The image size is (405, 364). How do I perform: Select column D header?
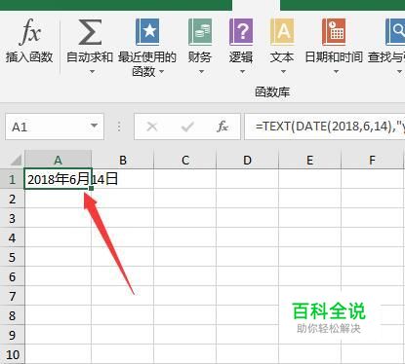click(248, 160)
